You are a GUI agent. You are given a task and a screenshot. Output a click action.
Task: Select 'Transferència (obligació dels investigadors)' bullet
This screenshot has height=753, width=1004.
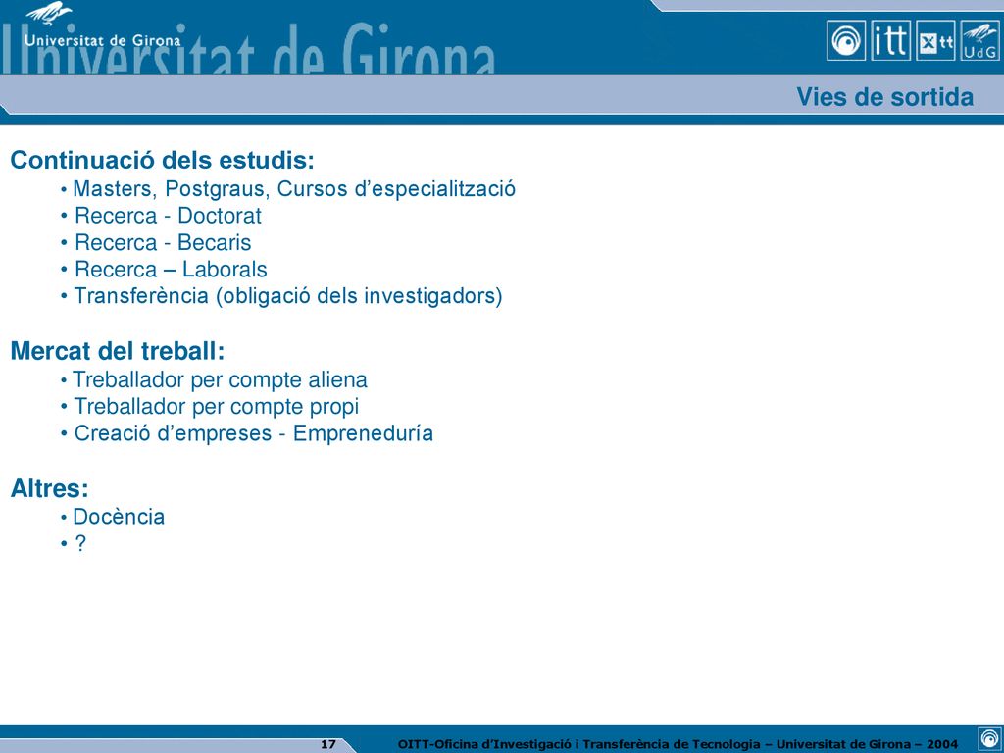point(281,296)
